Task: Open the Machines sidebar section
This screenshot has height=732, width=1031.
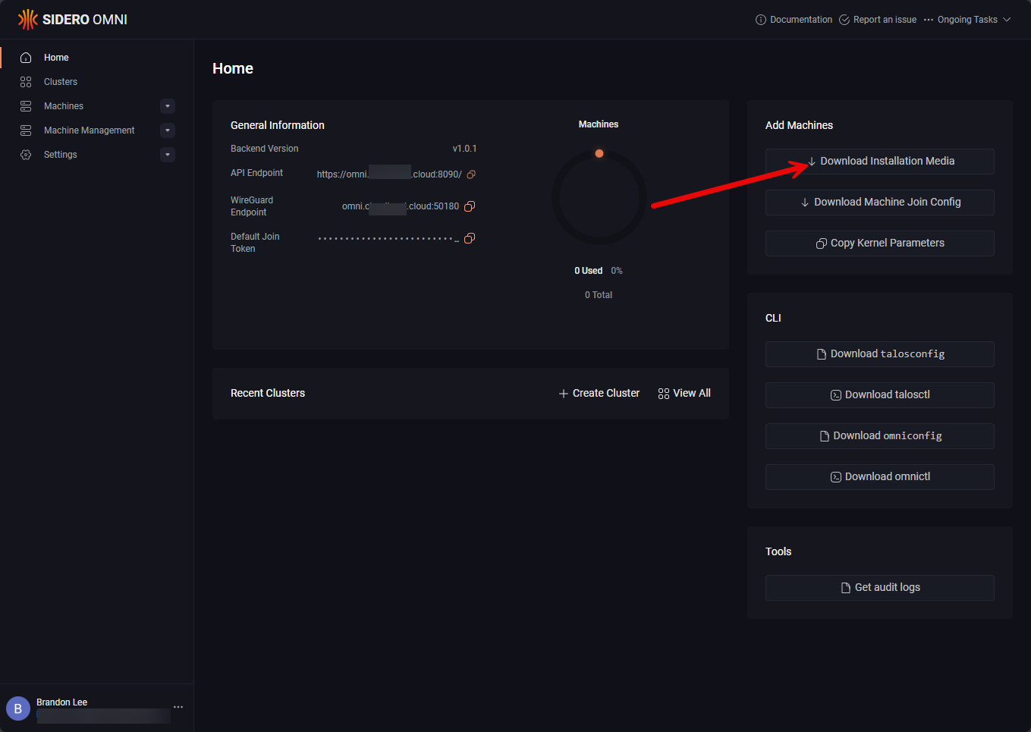Action: 97,106
